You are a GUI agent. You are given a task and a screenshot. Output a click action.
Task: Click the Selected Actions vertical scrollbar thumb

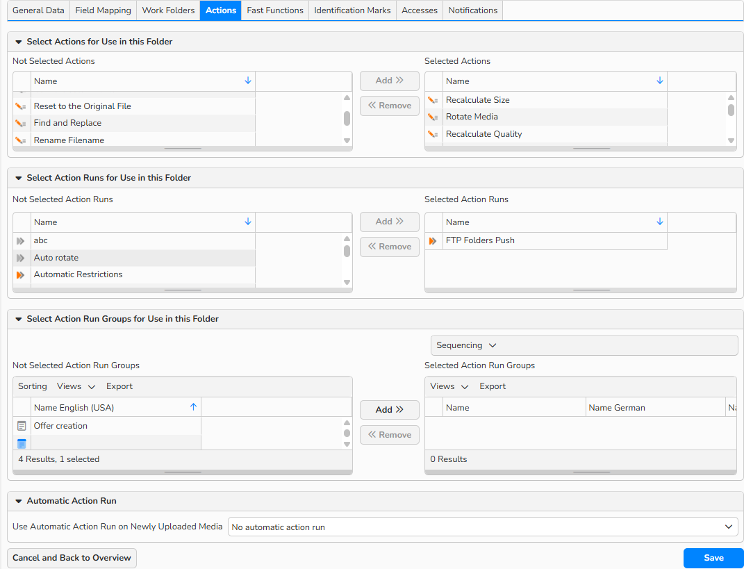click(731, 110)
